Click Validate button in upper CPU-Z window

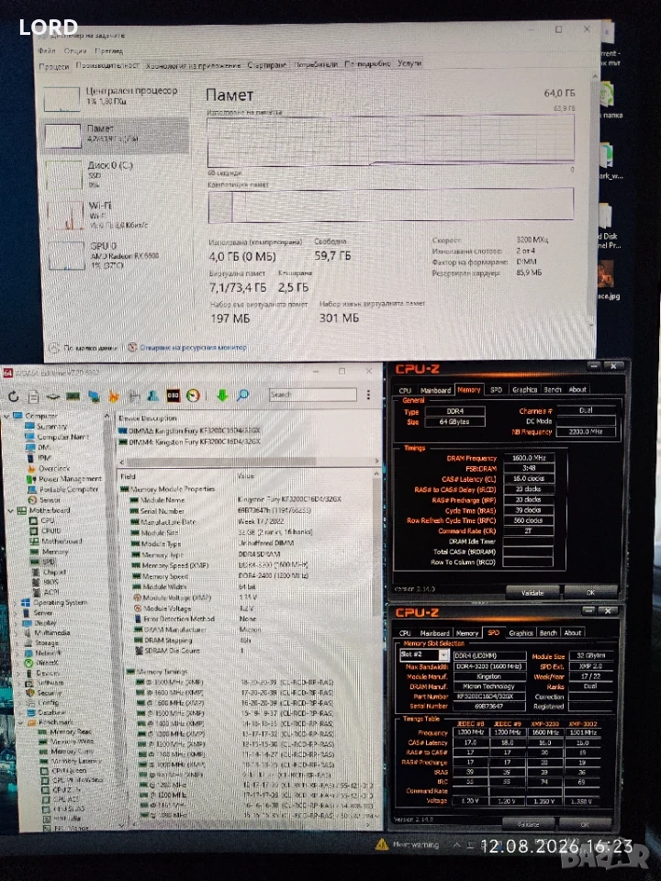[x=532, y=592]
